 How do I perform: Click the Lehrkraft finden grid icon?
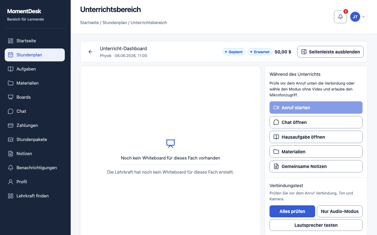11,196
